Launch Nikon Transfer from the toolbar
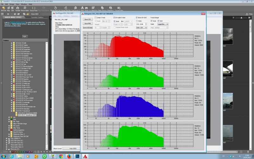Screen dimensions: 254x159 coord(18,9)
